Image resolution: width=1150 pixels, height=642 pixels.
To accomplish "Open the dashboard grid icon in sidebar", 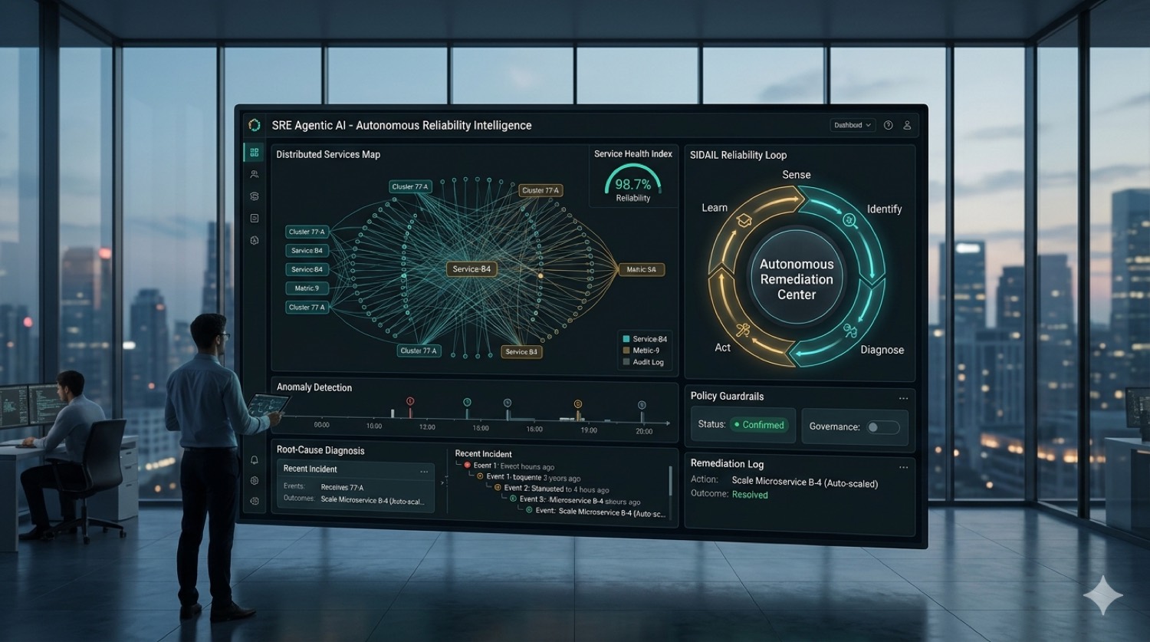I will tap(254, 153).
